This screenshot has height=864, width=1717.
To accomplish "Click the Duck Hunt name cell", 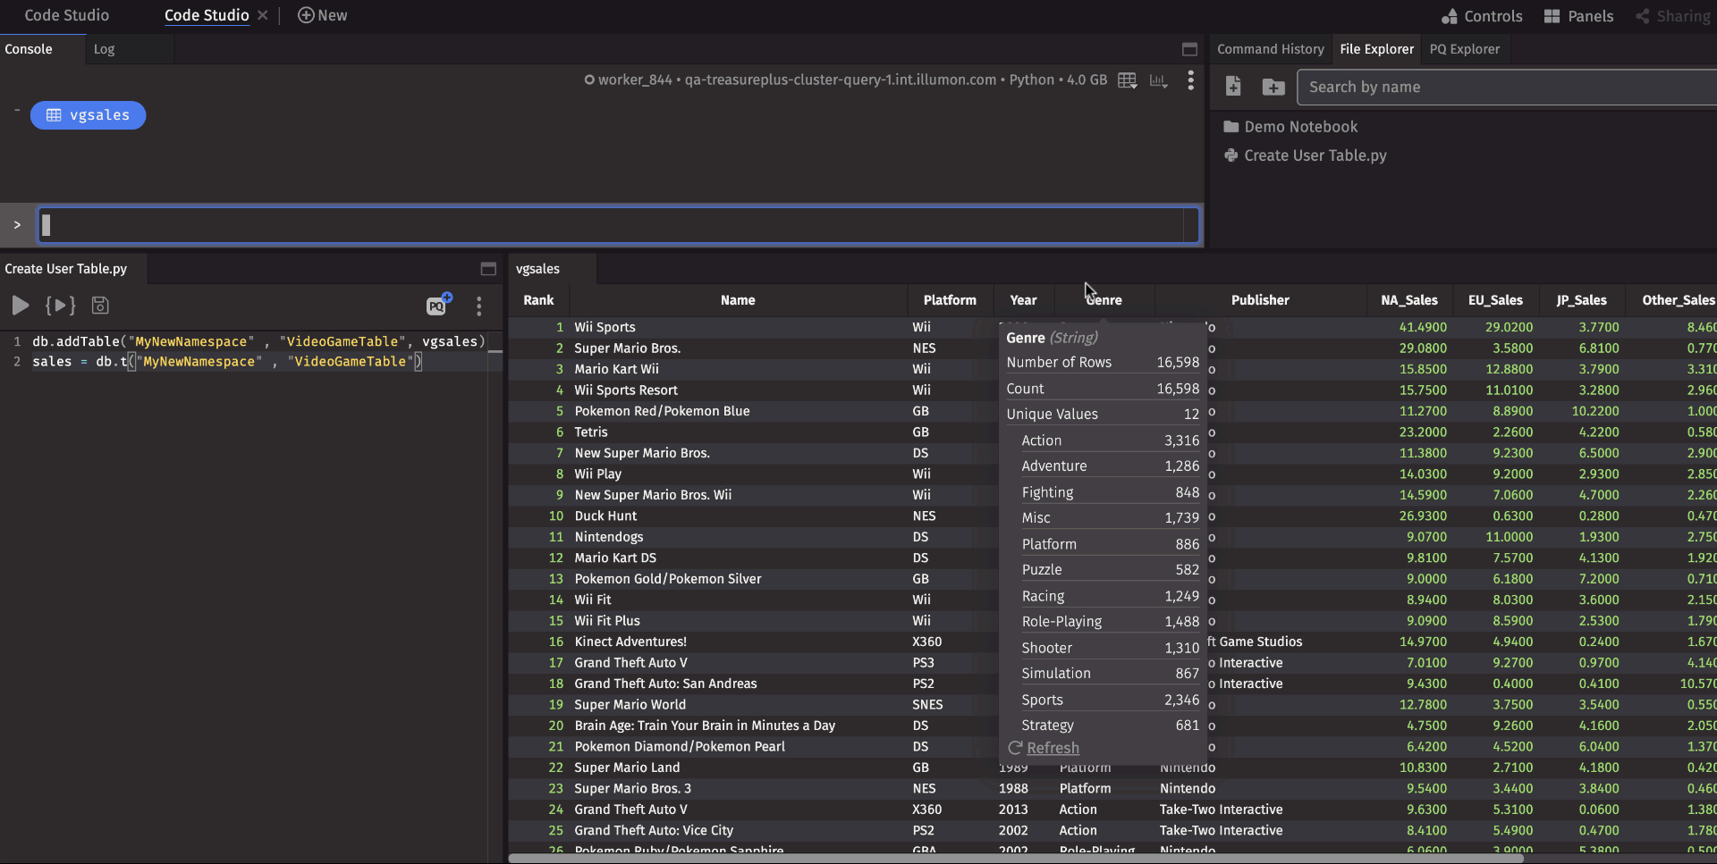I will point(739,516).
